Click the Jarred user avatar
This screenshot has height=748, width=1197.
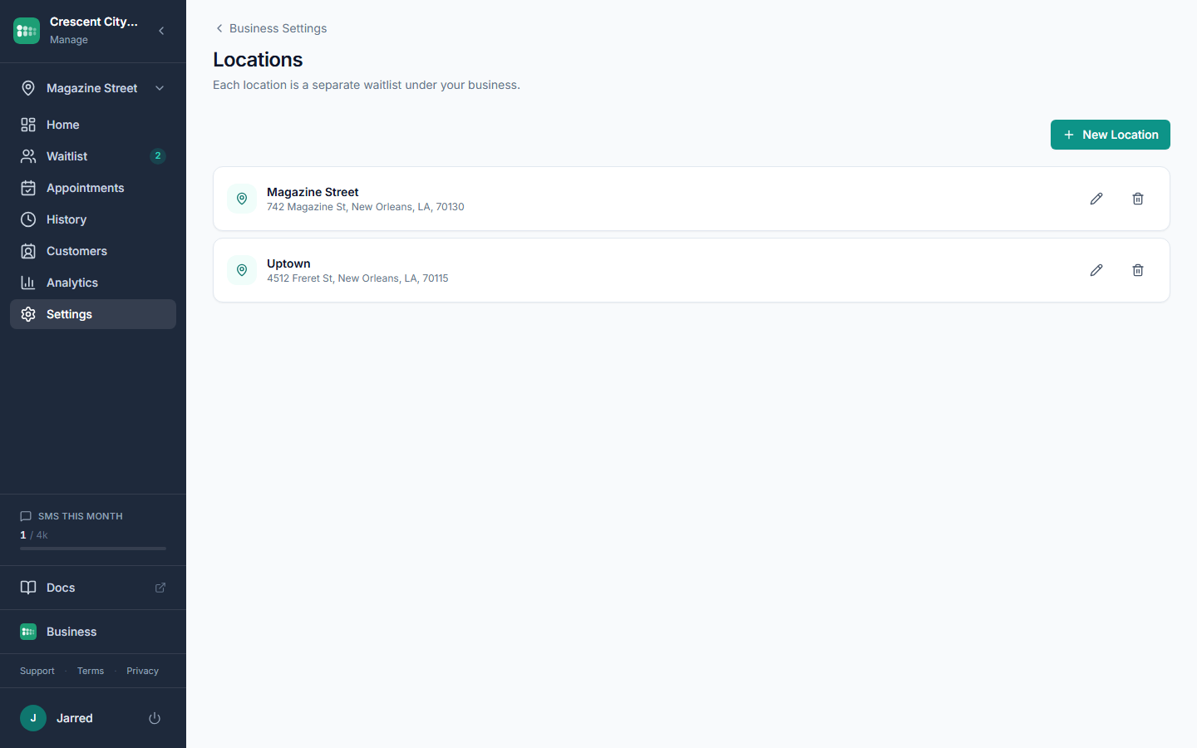pos(33,718)
